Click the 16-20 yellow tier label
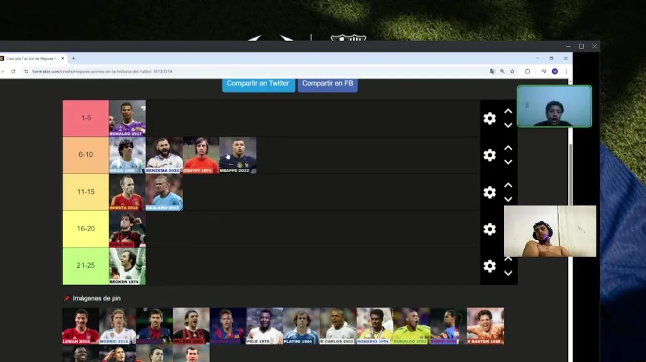Image resolution: width=646 pixels, height=362 pixels. (x=86, y=229)
